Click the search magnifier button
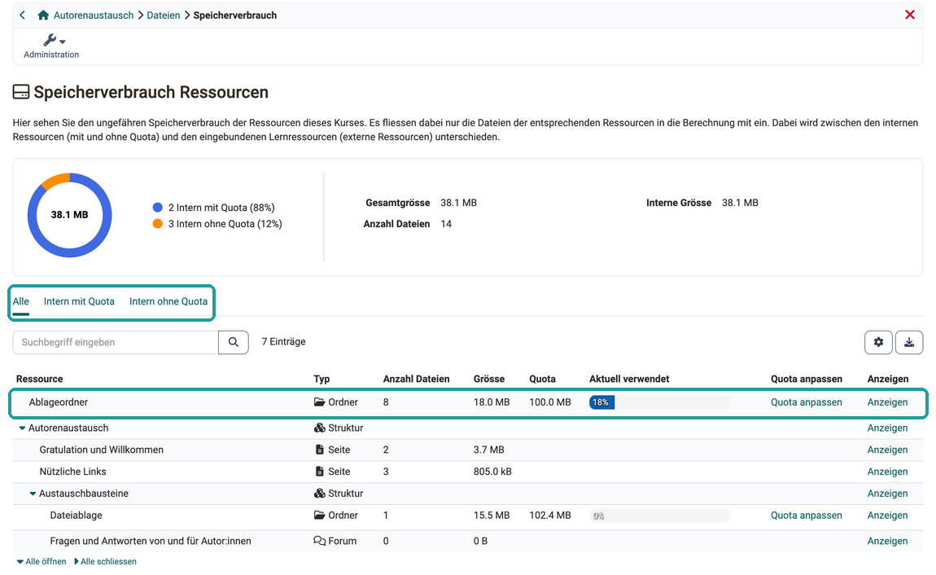This screenshot has width=936, height=575. [x=234, y=342]
